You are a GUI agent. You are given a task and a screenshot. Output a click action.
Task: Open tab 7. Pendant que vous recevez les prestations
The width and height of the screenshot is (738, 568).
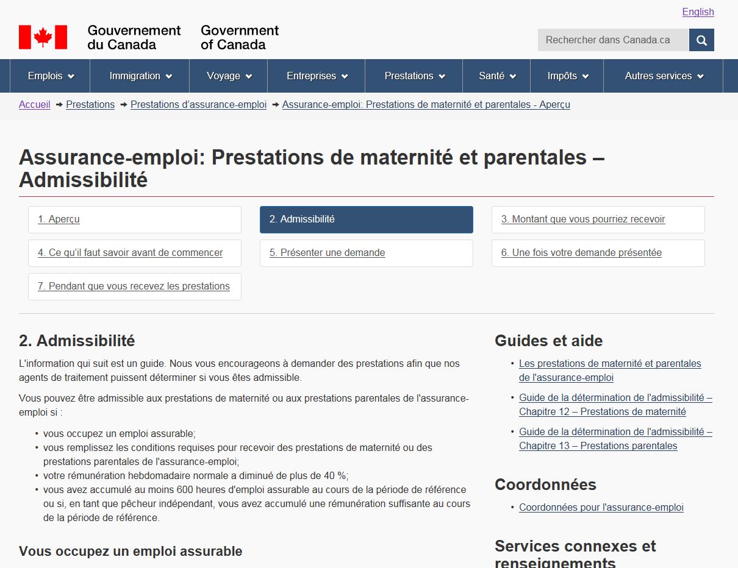point(135,286)
